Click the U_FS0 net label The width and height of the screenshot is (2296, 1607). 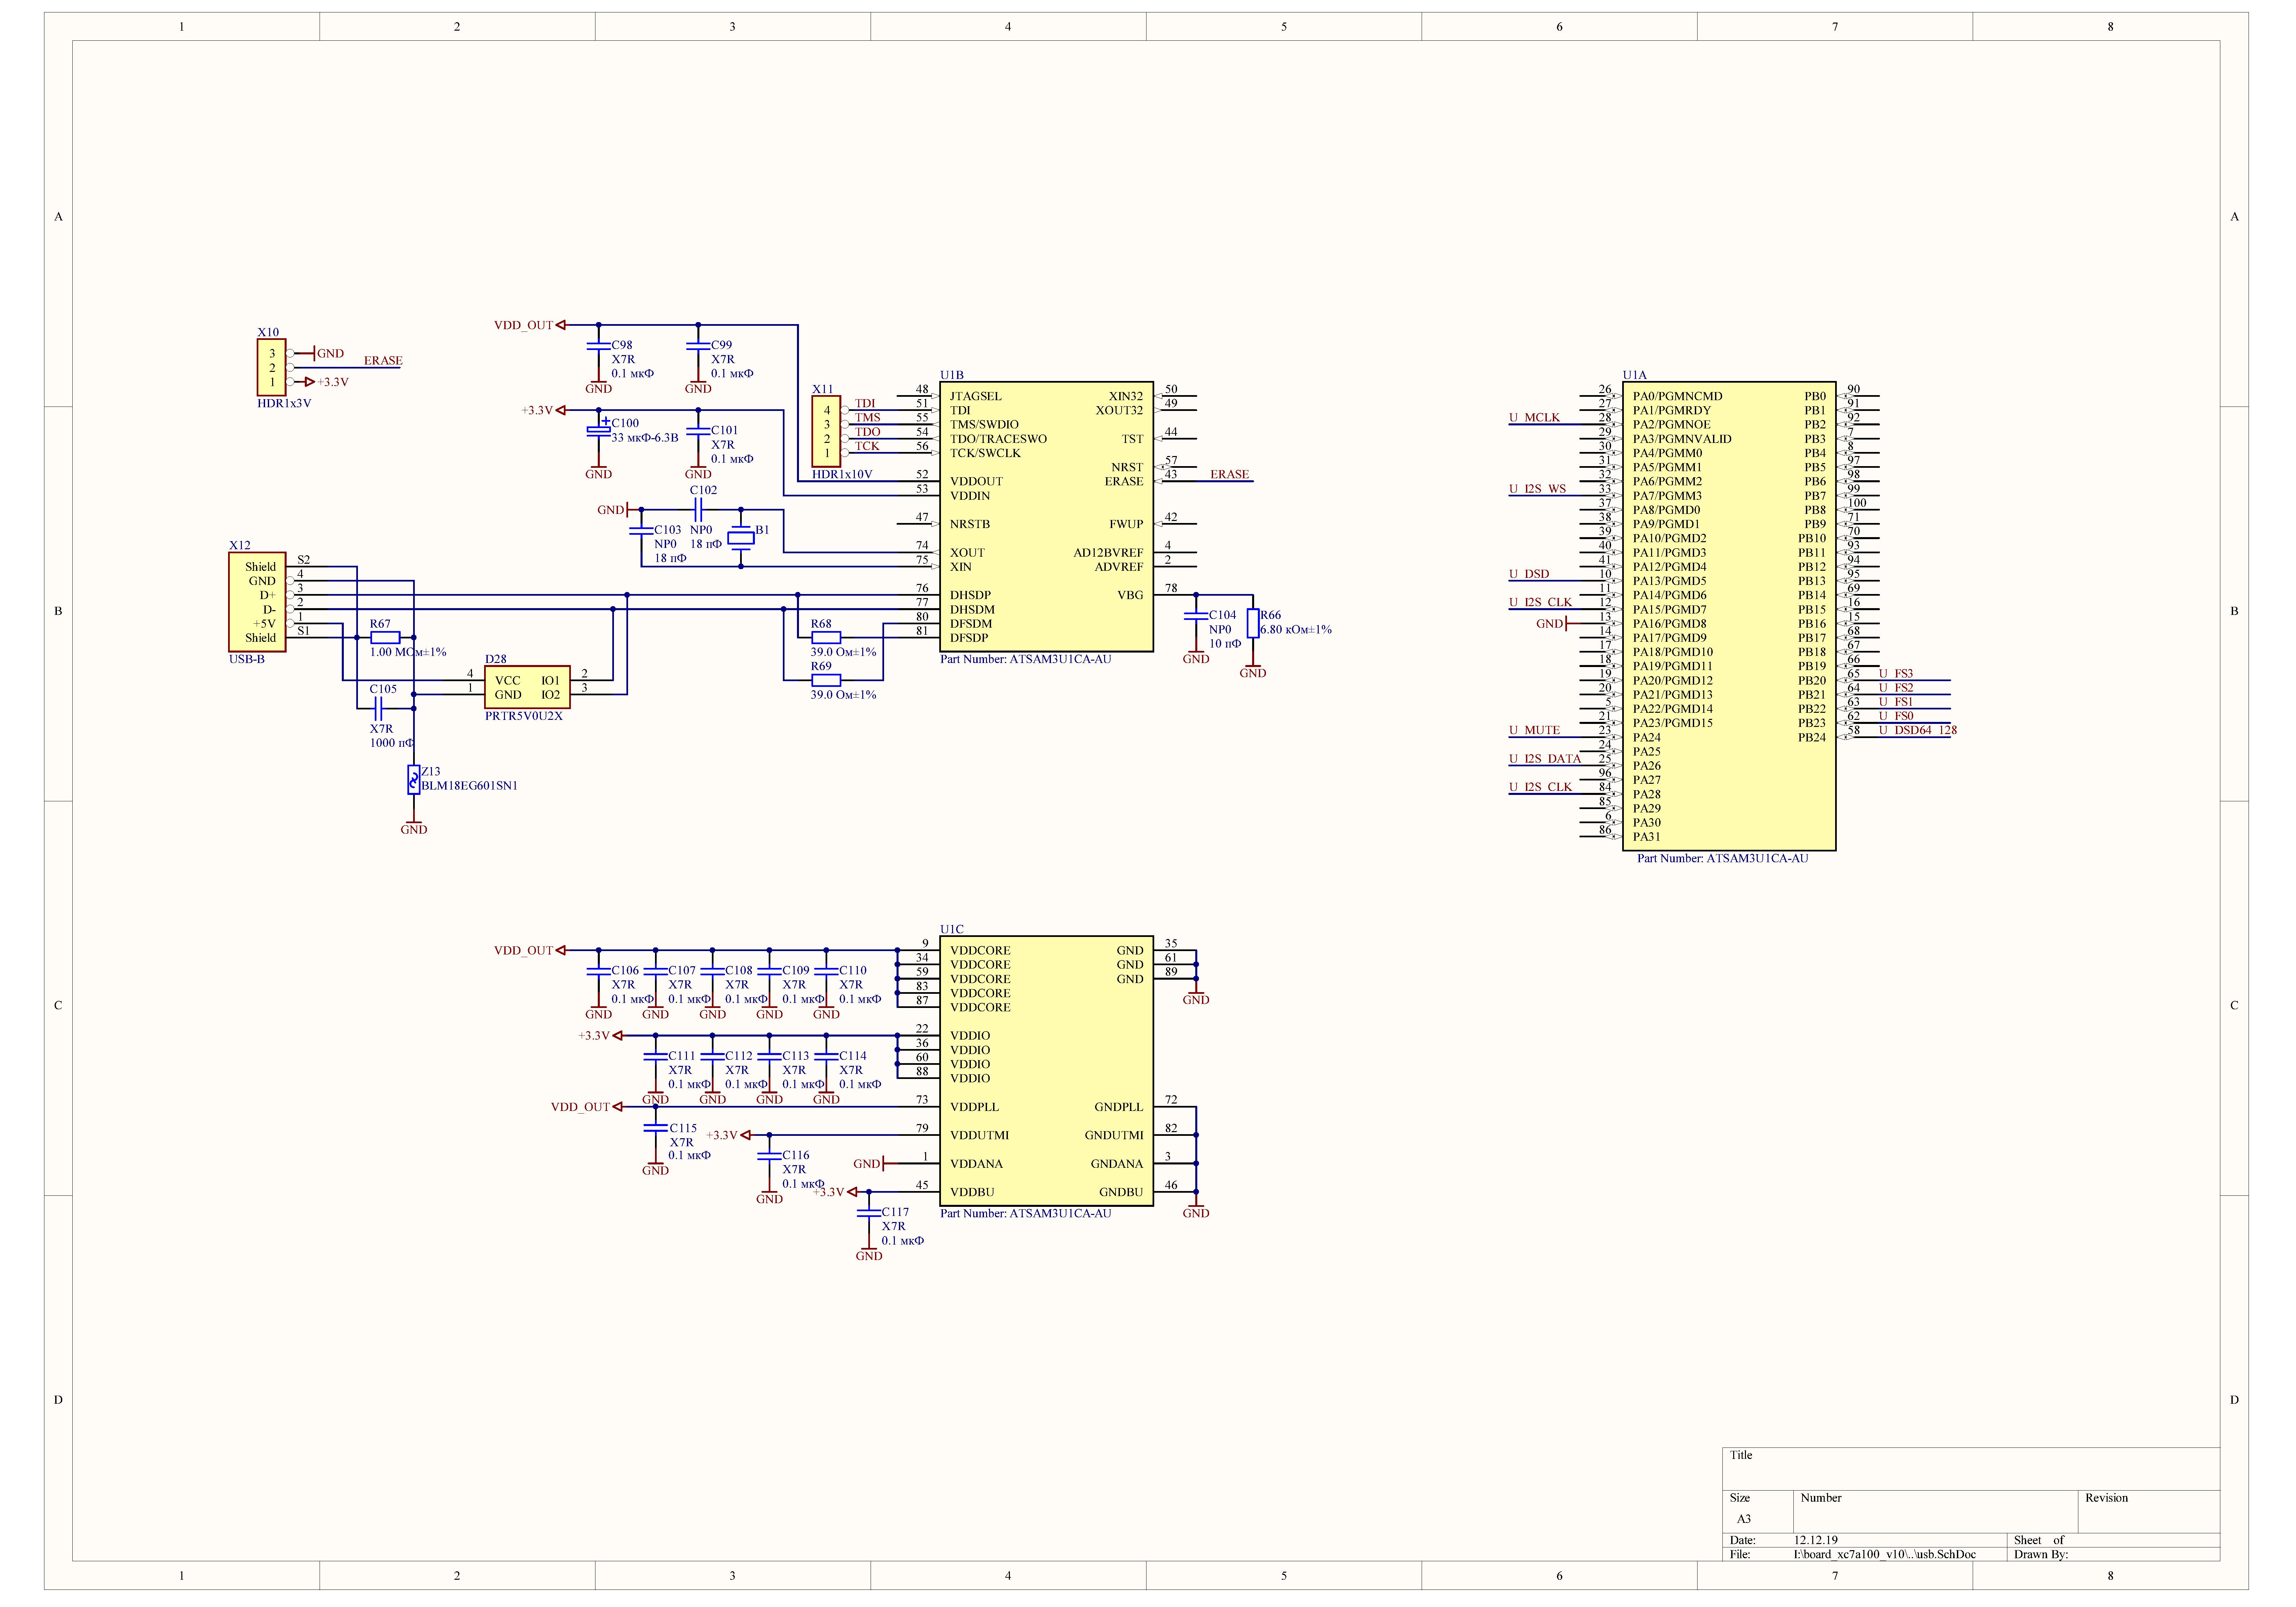point(1896,717)
